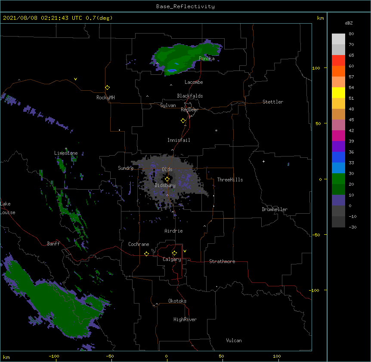Select the yellow diamond marker above Calgary label
The image size is (371, 362).
click(x=174, y=253)
